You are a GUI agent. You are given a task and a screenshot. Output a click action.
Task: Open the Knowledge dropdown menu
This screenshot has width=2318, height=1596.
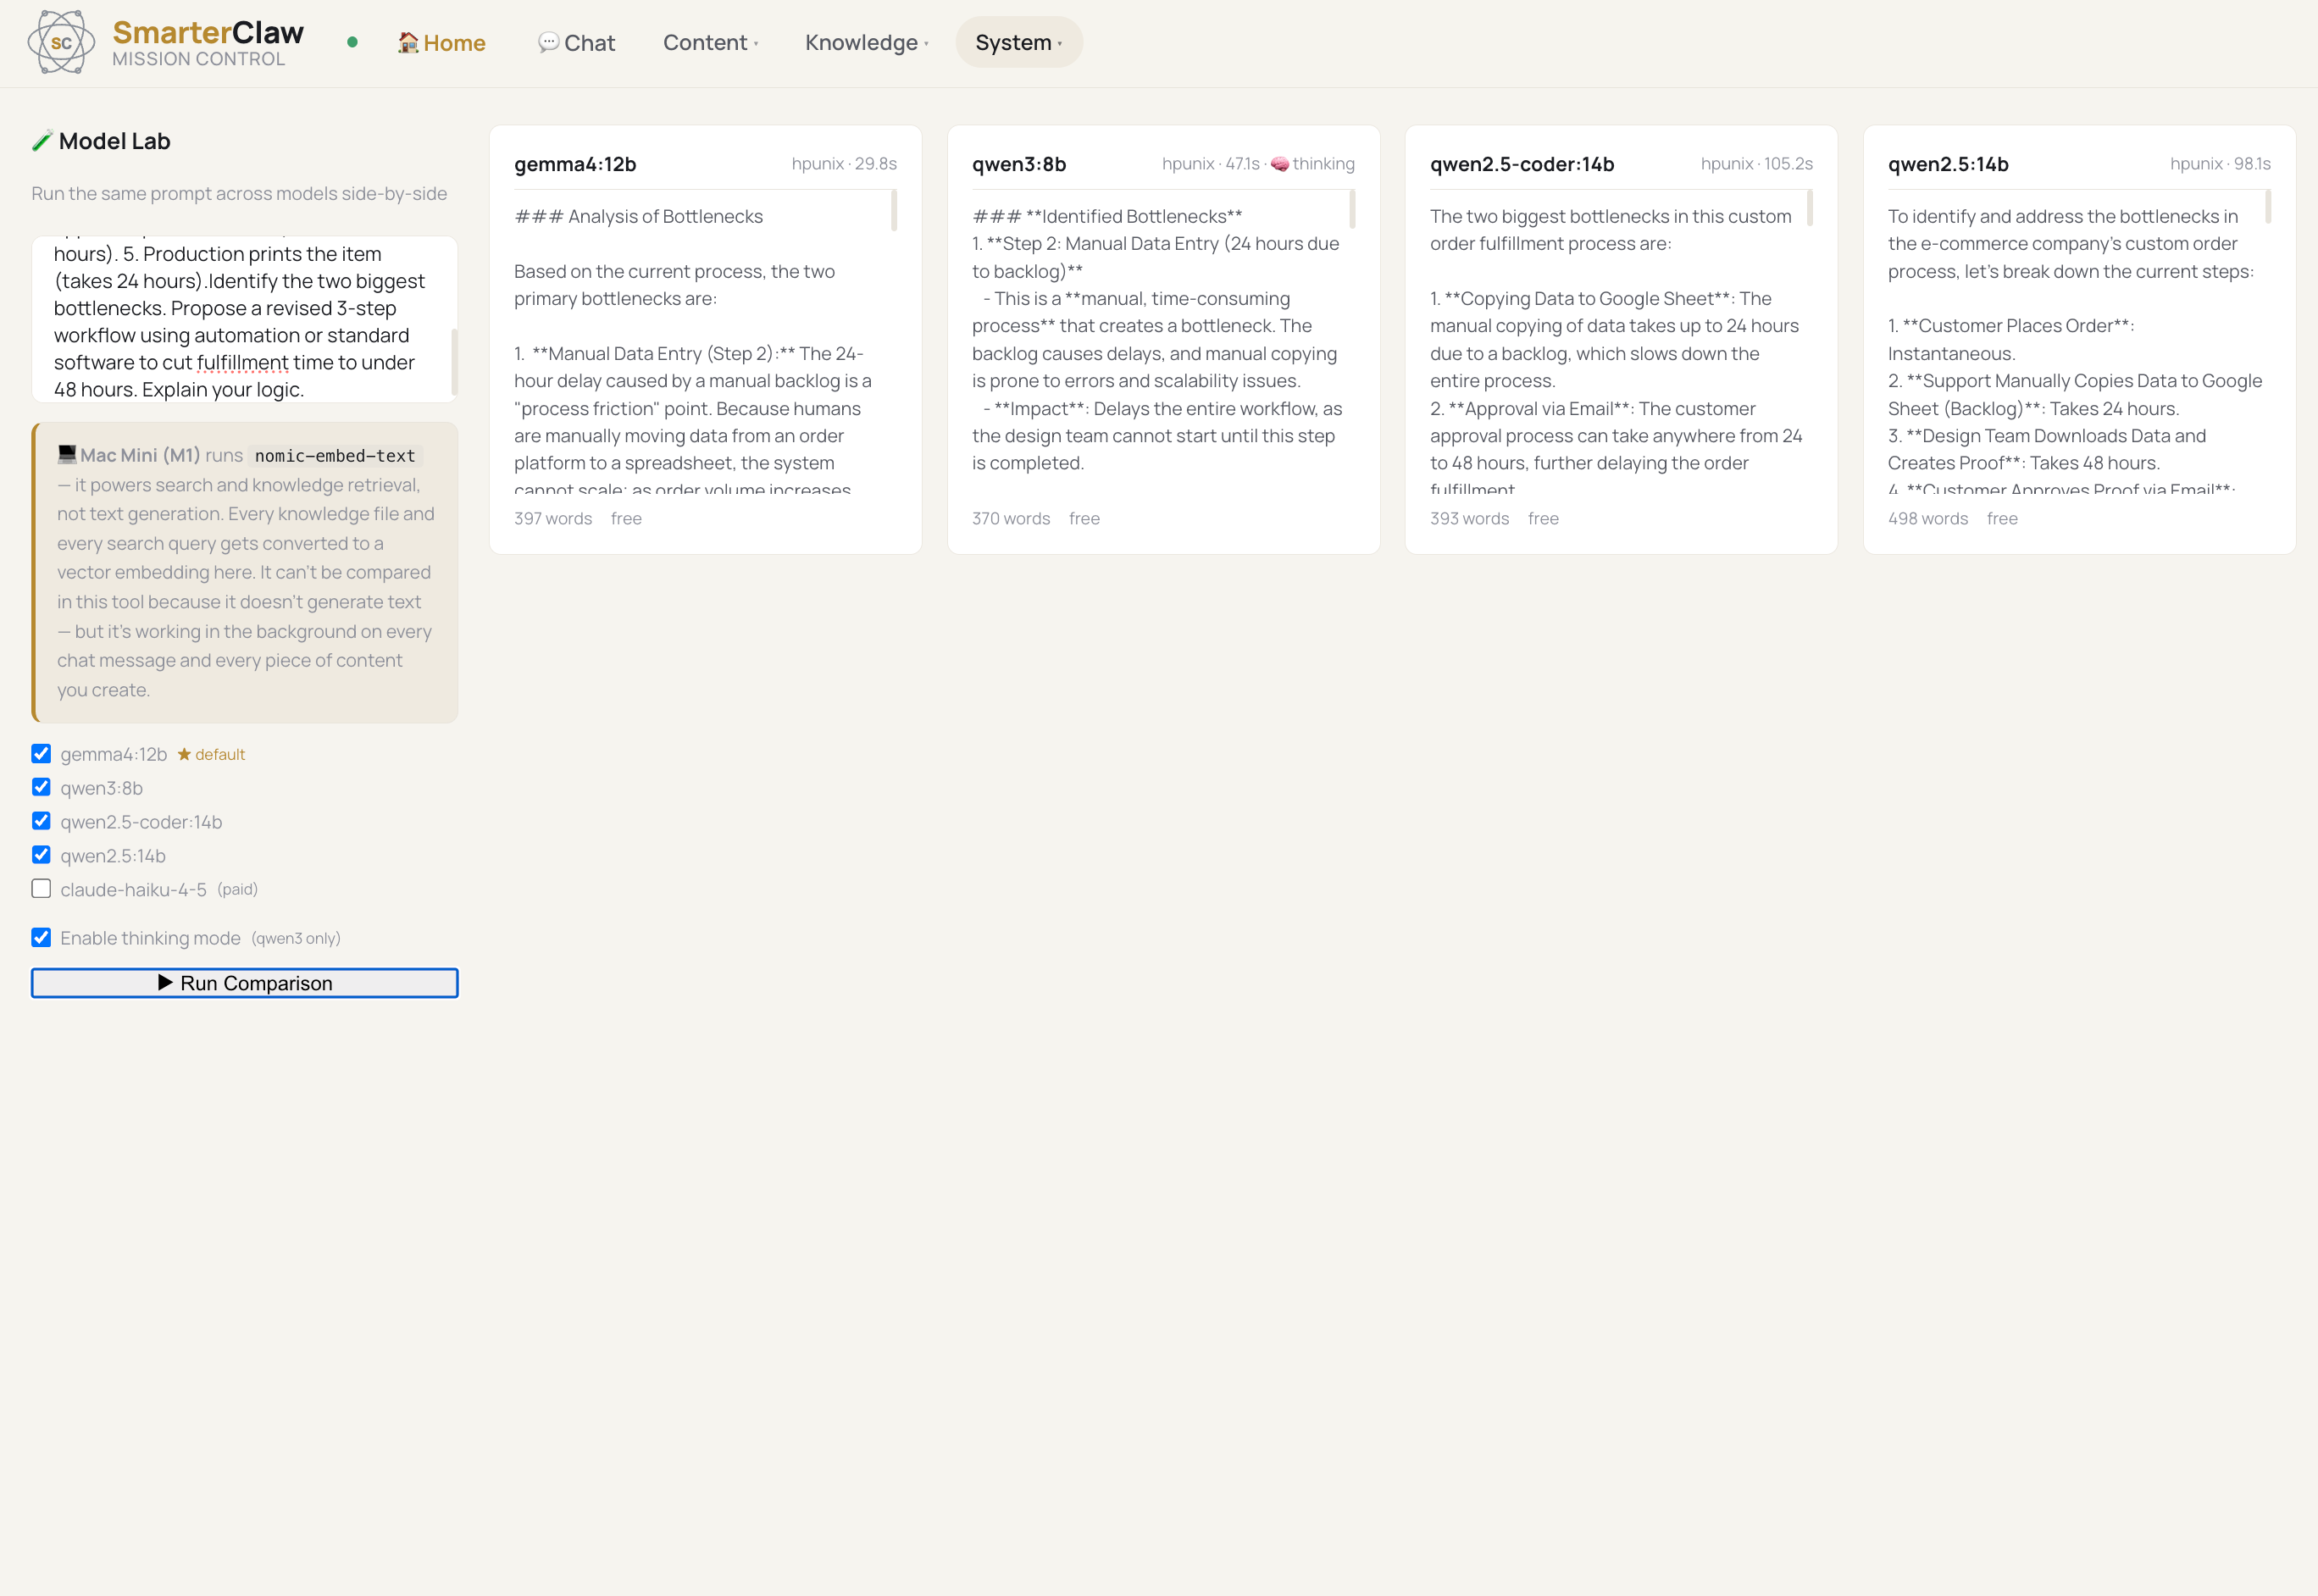(866, 42)
